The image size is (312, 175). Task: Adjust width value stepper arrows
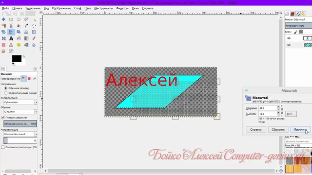click(278, 108)
